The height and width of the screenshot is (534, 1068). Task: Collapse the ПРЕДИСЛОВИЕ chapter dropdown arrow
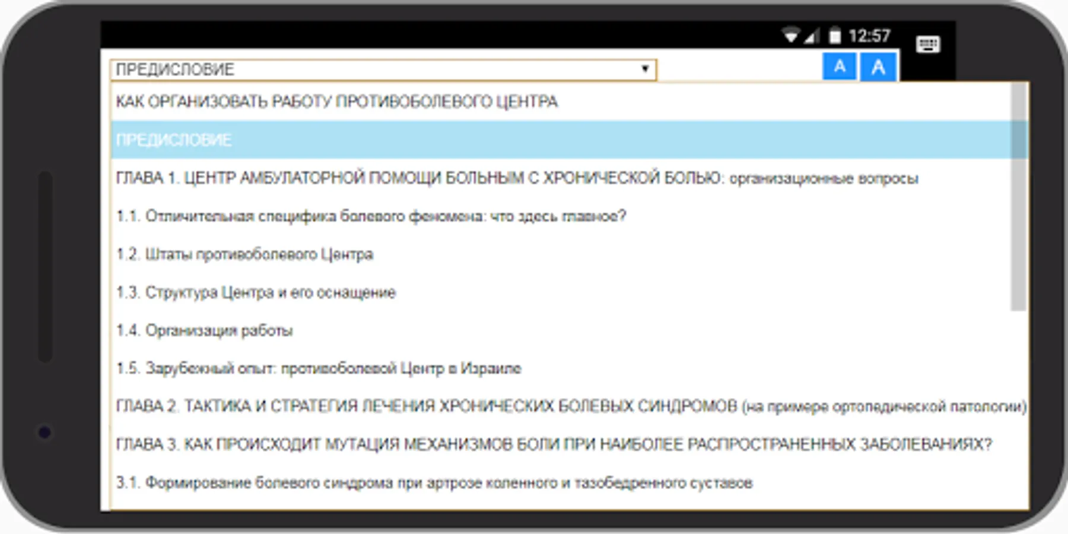tap(645, 69)
